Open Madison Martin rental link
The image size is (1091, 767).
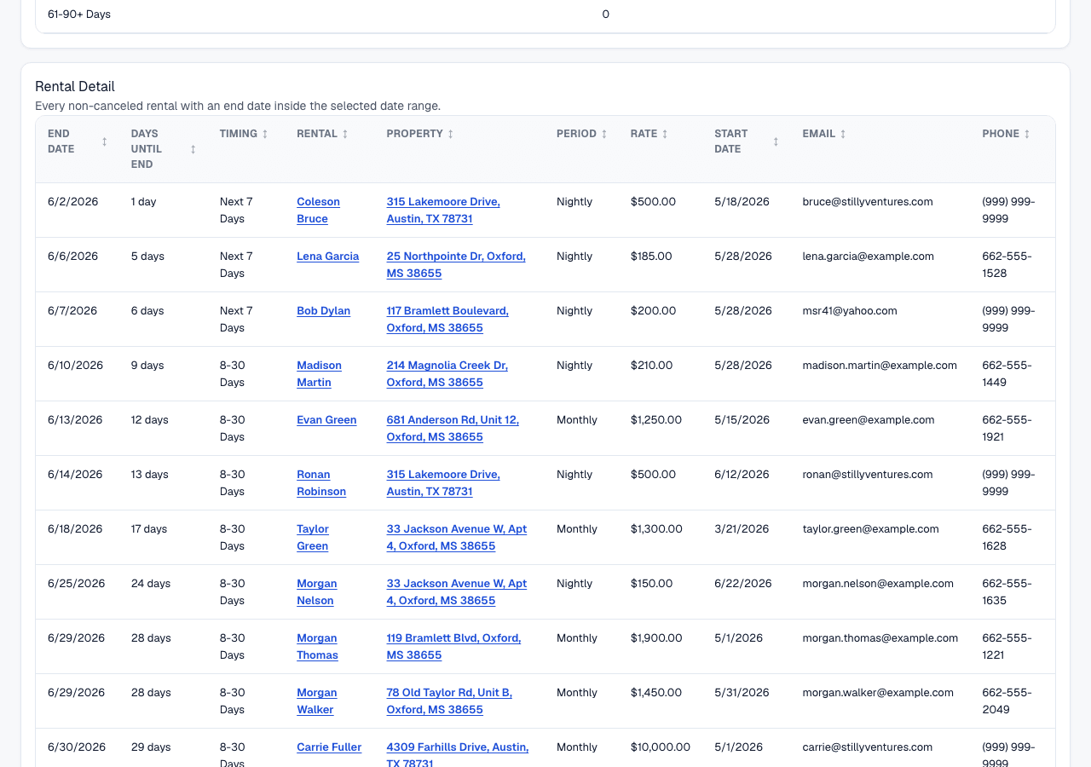319,374
